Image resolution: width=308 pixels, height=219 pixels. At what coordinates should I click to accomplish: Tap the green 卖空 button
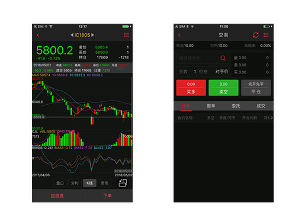223,88
